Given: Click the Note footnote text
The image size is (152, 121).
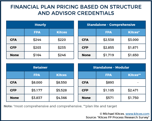Looking at the screenshot, I should click(60, 106).
